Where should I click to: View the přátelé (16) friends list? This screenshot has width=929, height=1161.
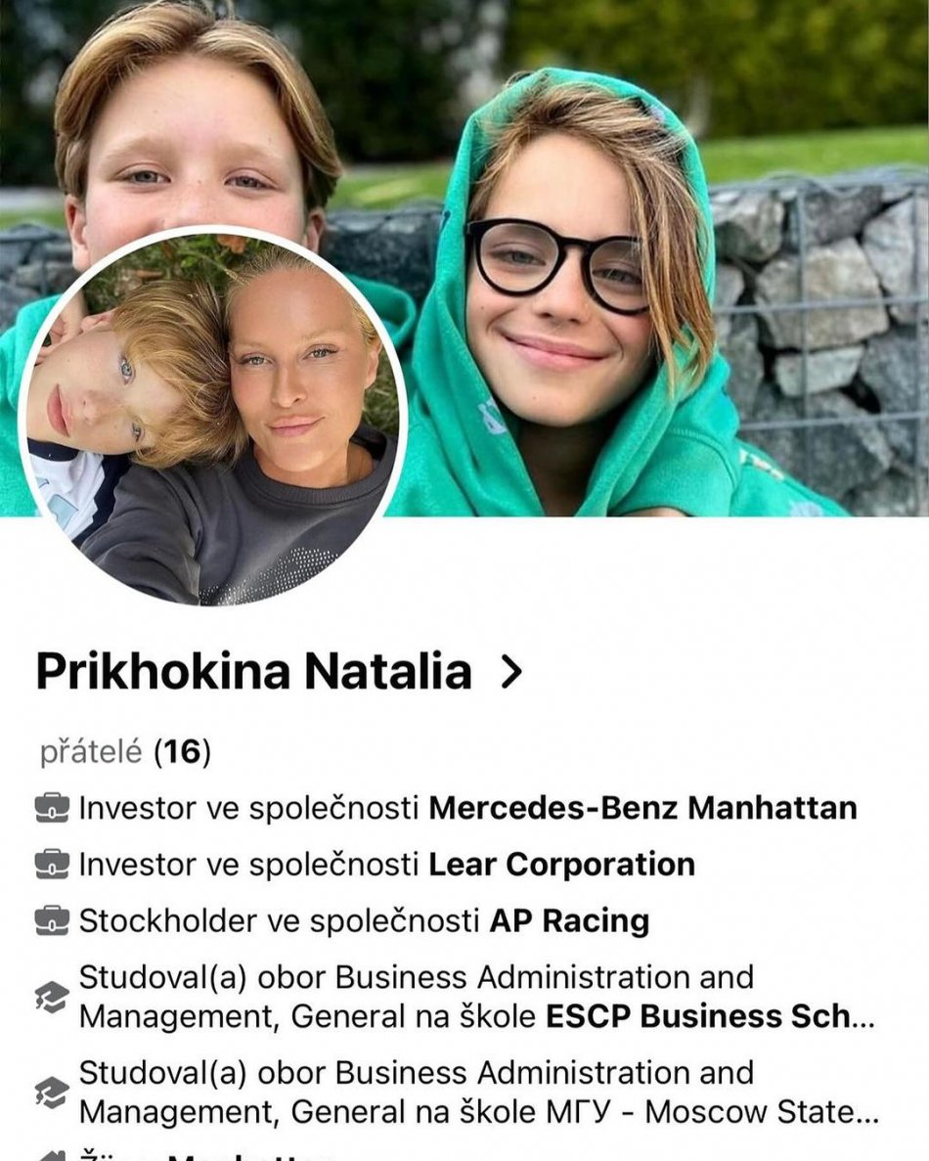125,752
